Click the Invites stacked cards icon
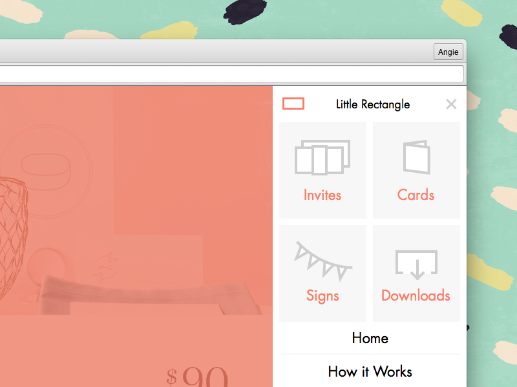 pyautogui.click(x=322, y=157)
